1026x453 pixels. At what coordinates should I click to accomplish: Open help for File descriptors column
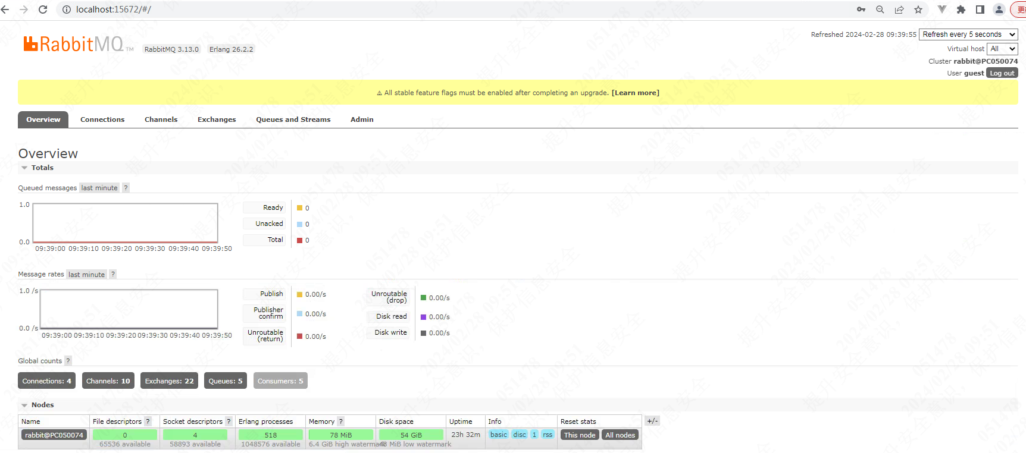148,421
